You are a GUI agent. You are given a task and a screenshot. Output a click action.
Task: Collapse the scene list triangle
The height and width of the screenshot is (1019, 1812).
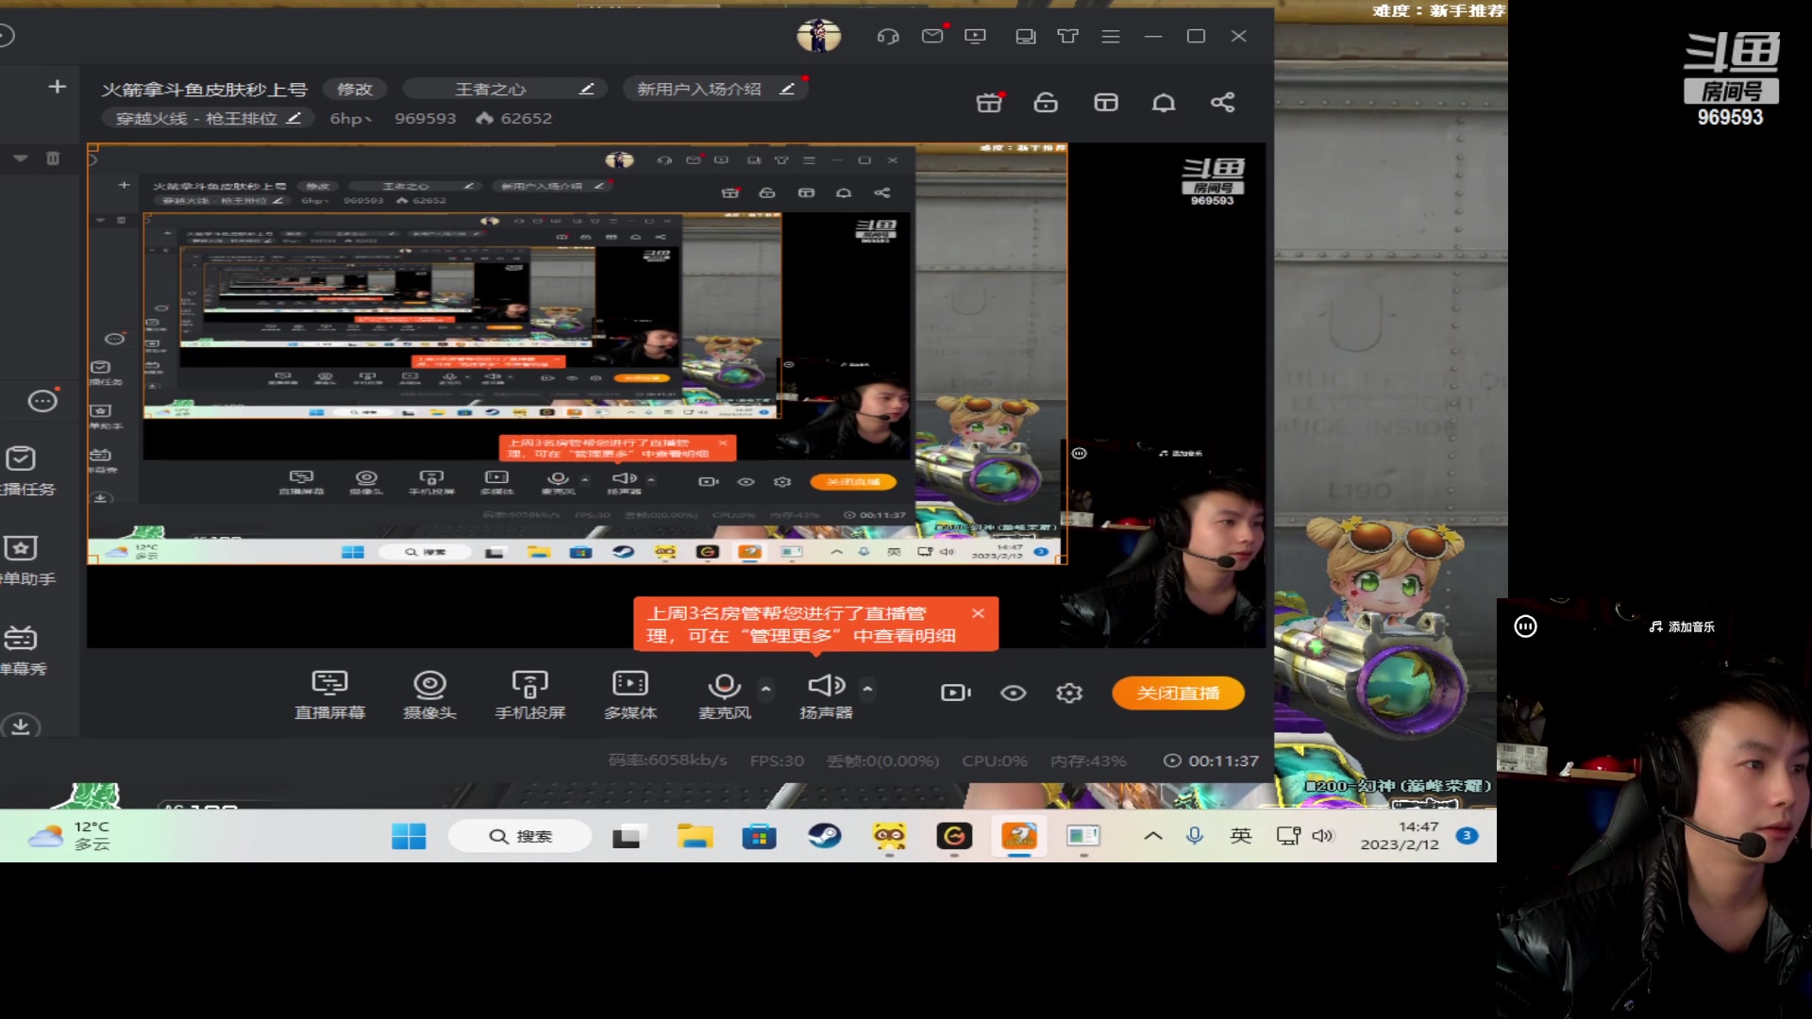pos(20,159)
